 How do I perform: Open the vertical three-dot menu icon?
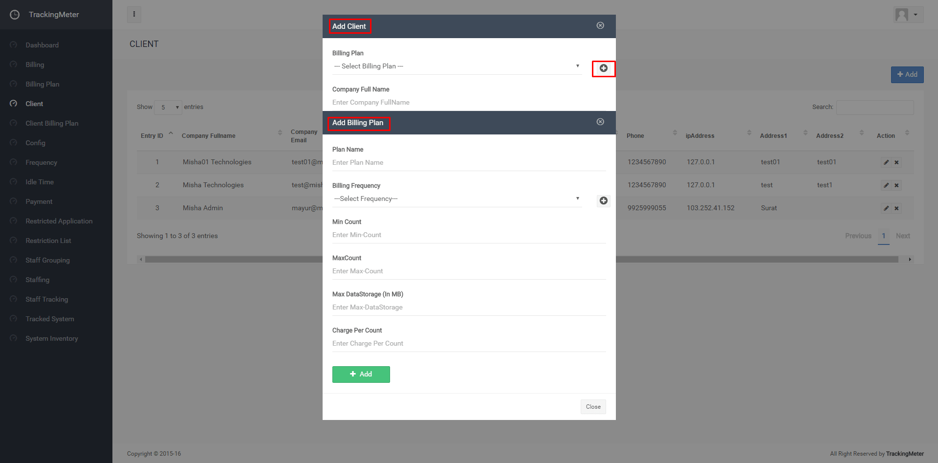pos(134,14)
